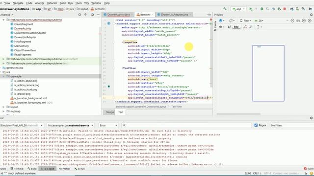This screenshot has width=314, height=176.
Task: Click the clear constraints icon in the preview
Action: (x=245, y=27)
